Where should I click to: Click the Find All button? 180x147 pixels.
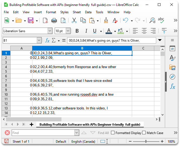[103, 133]
